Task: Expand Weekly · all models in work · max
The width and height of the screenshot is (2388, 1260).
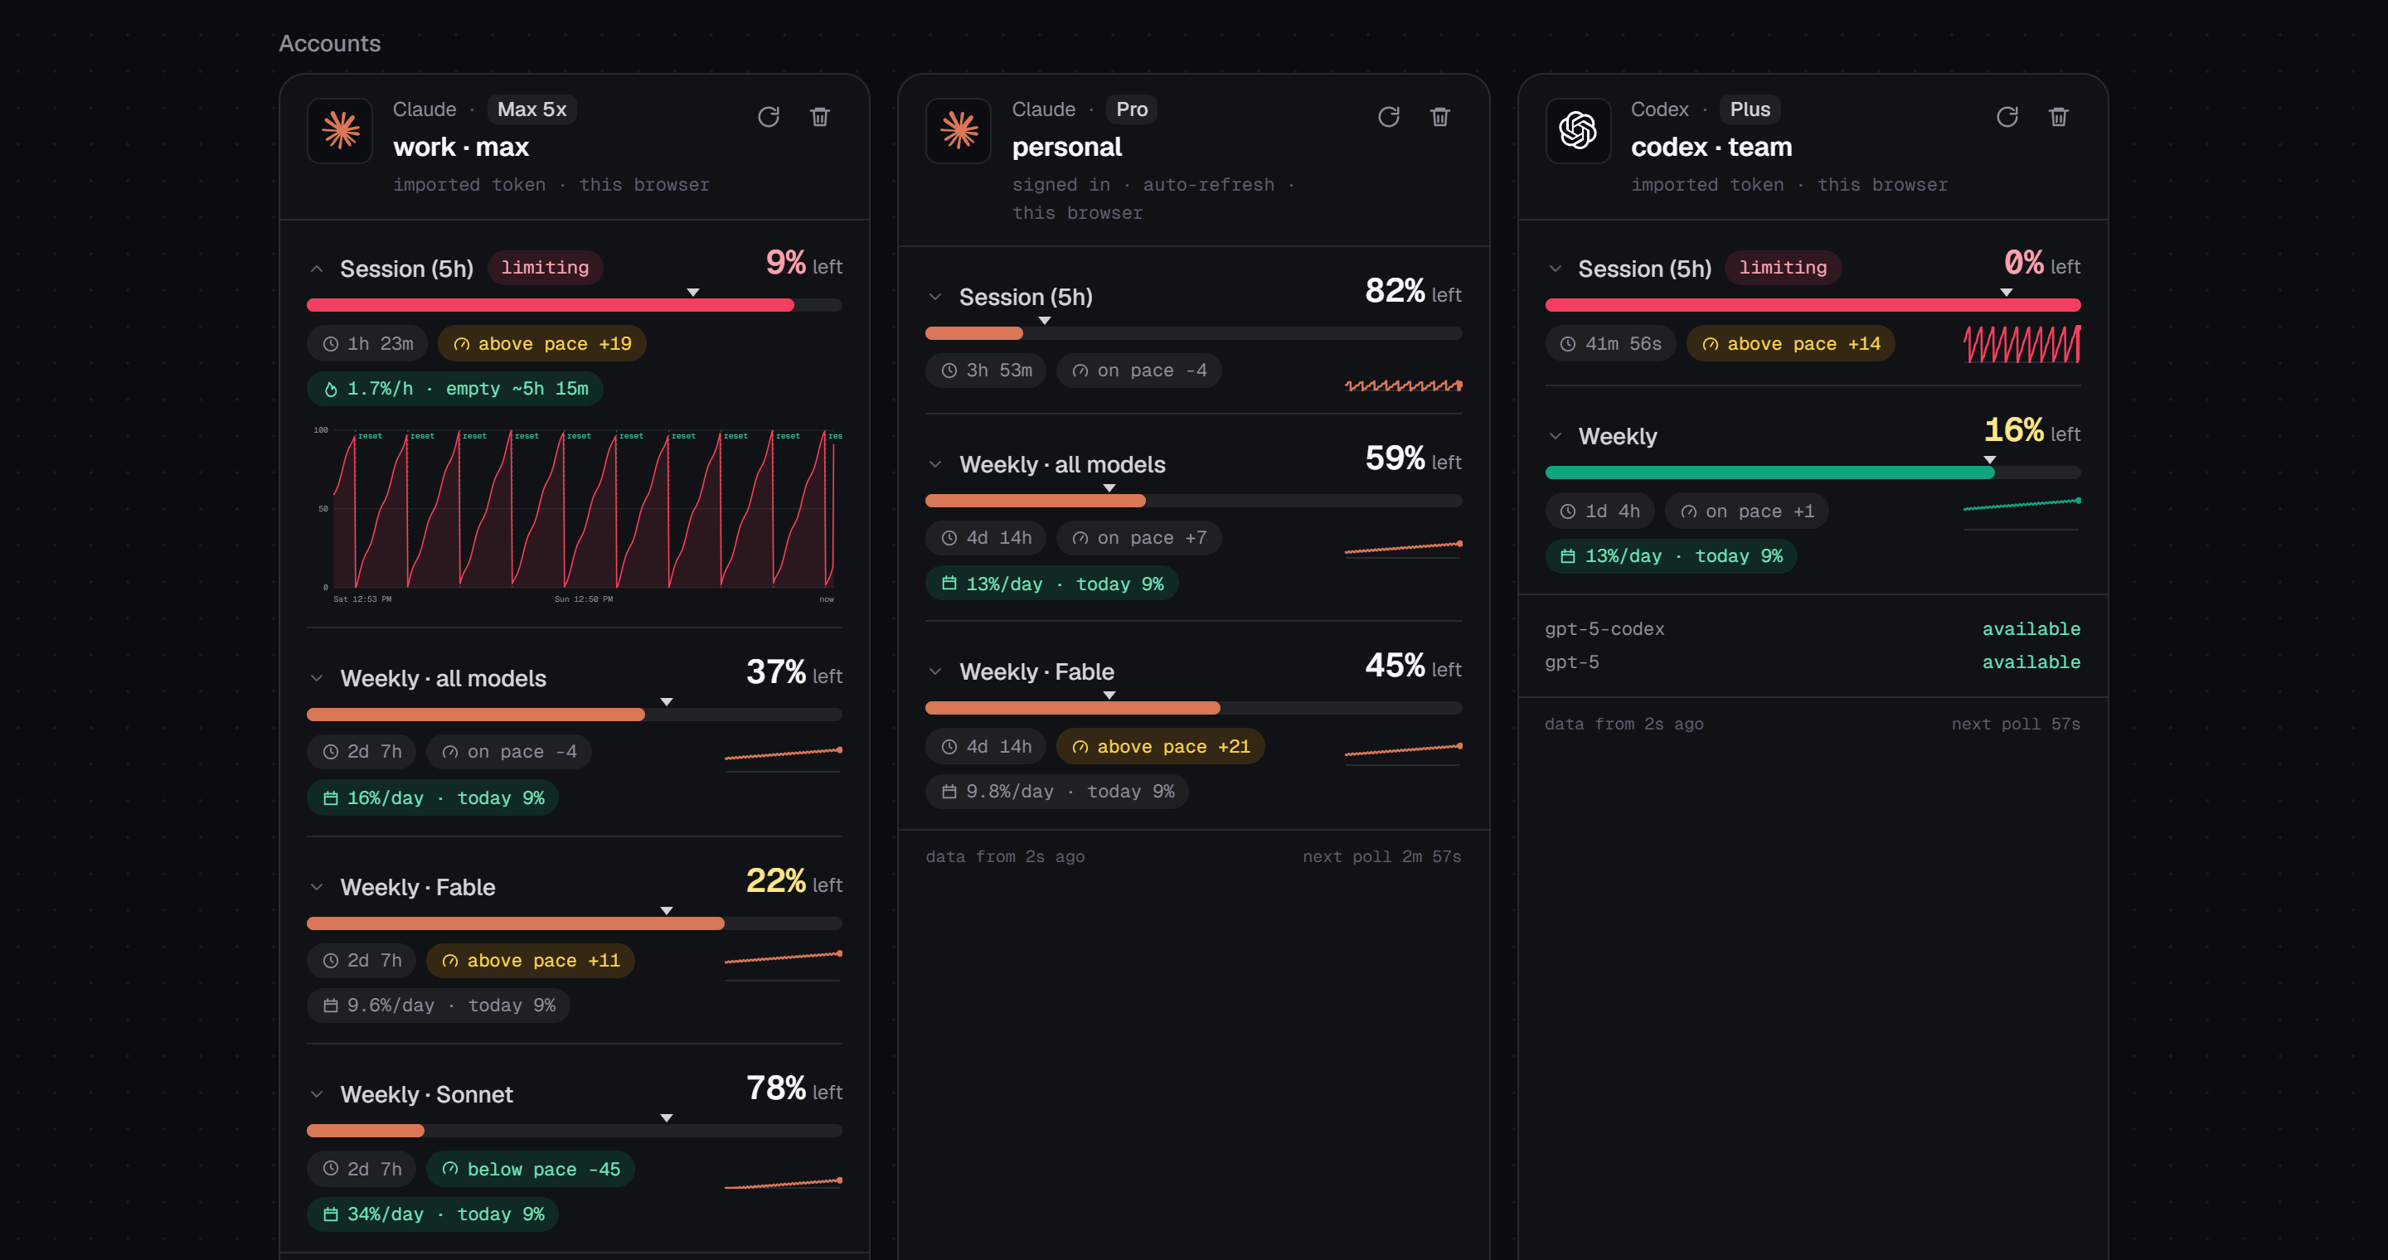Action: [x=317, y=678]
